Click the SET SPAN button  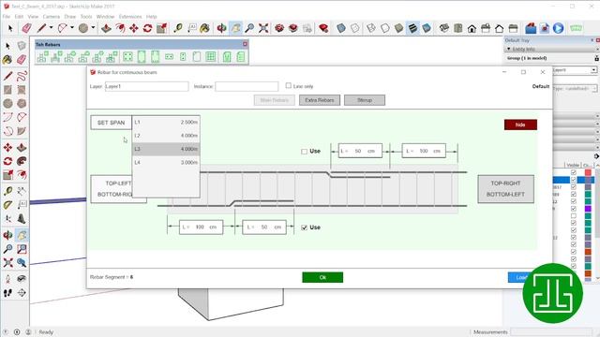[x=111, y=123]
